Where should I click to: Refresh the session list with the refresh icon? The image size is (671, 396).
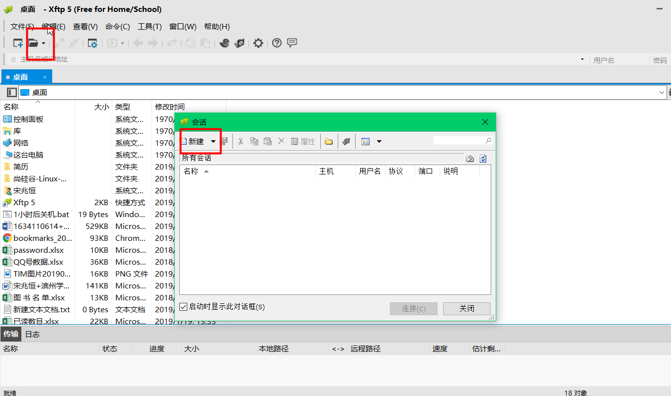pos(482,158)
